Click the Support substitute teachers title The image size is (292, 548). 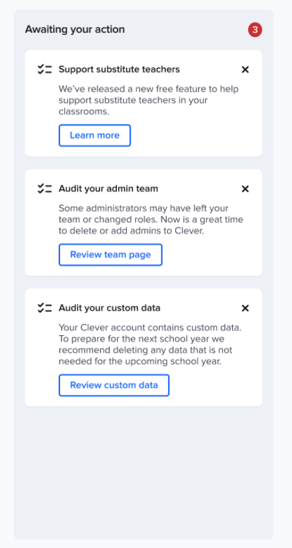119,70
